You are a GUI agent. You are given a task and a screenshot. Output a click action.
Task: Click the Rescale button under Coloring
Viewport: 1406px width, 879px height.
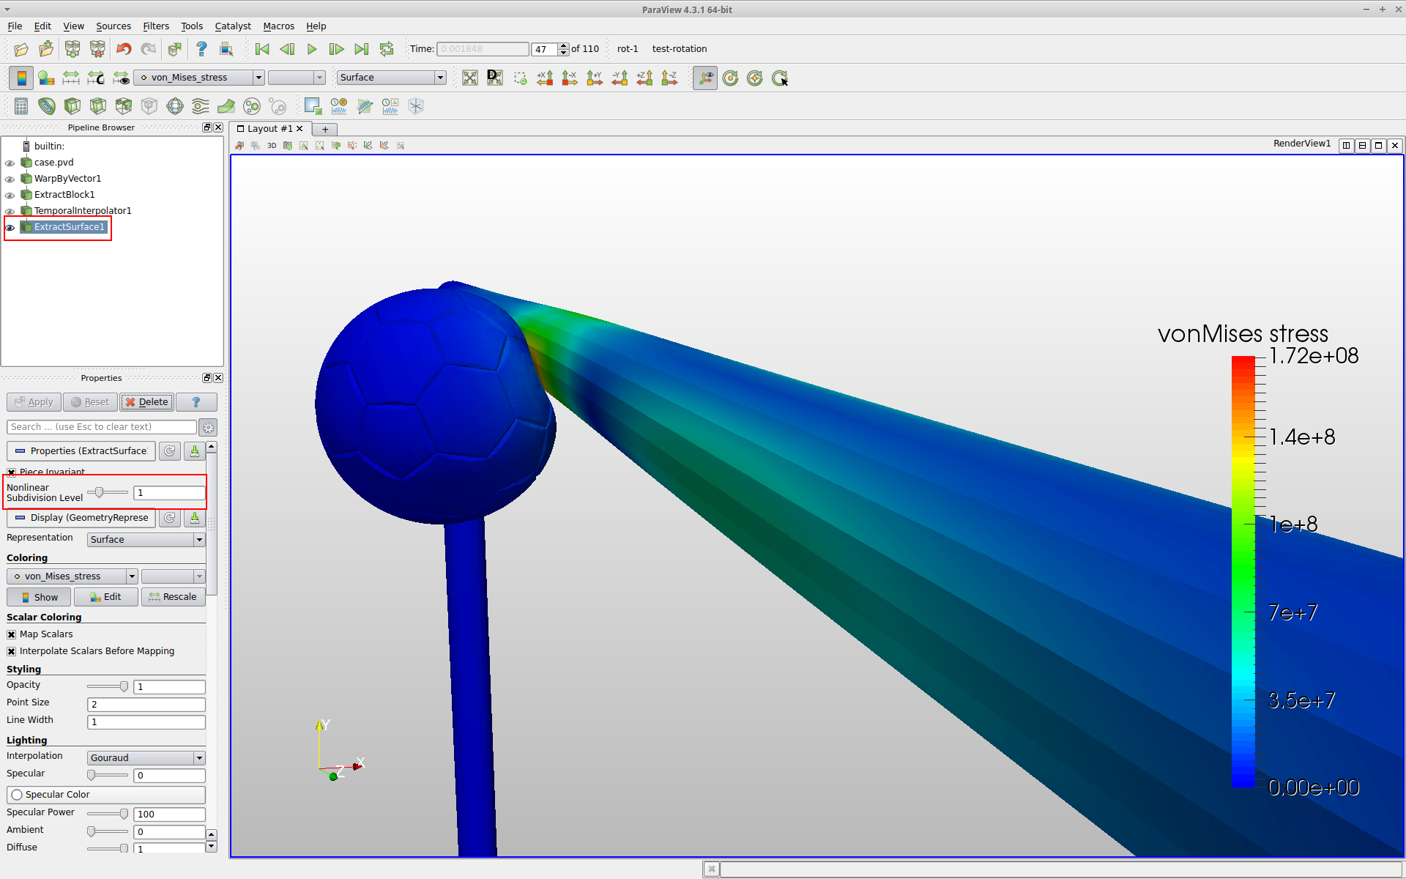pyautogui.click(x=174, y=596)
